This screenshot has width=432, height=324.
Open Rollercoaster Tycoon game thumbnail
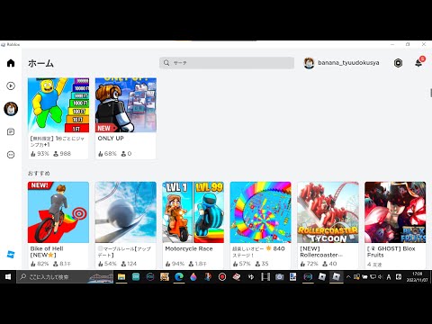pyautogui.click(x=328, y=212)
